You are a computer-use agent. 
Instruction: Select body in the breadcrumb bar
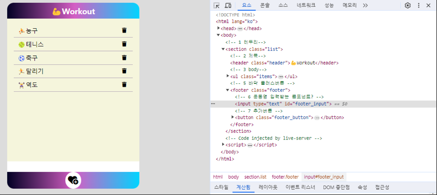[233, 177]
